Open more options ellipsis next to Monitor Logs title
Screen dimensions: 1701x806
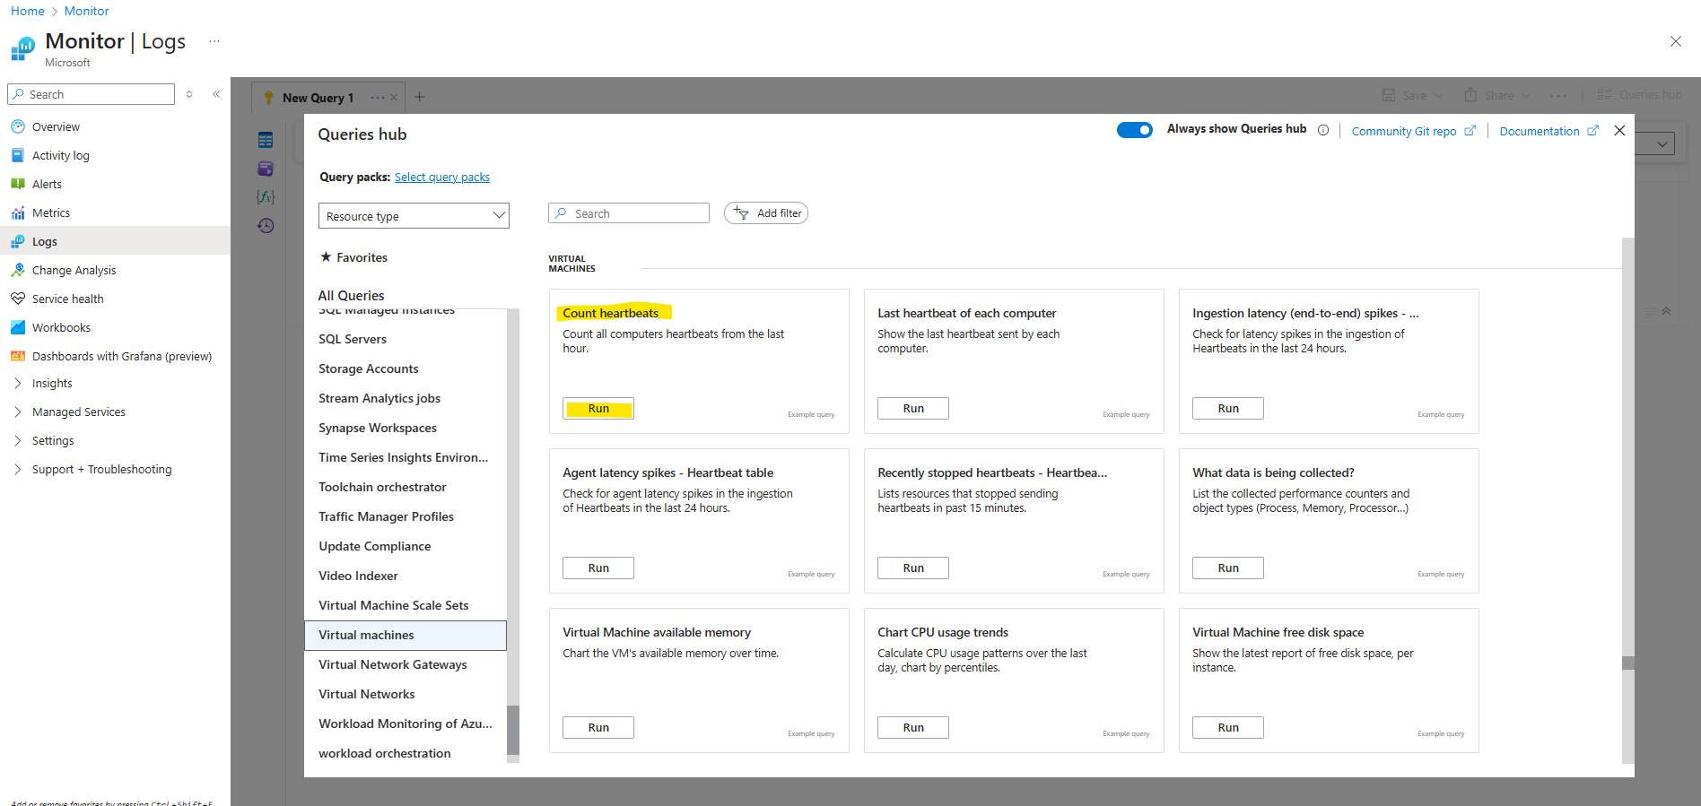214,41
